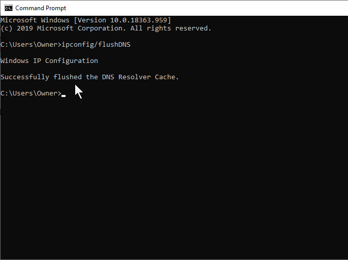The height and width of the screenshot is (260, 348).
Task: Click the blinking cursor after the last prompt
Action: (64, 95)
